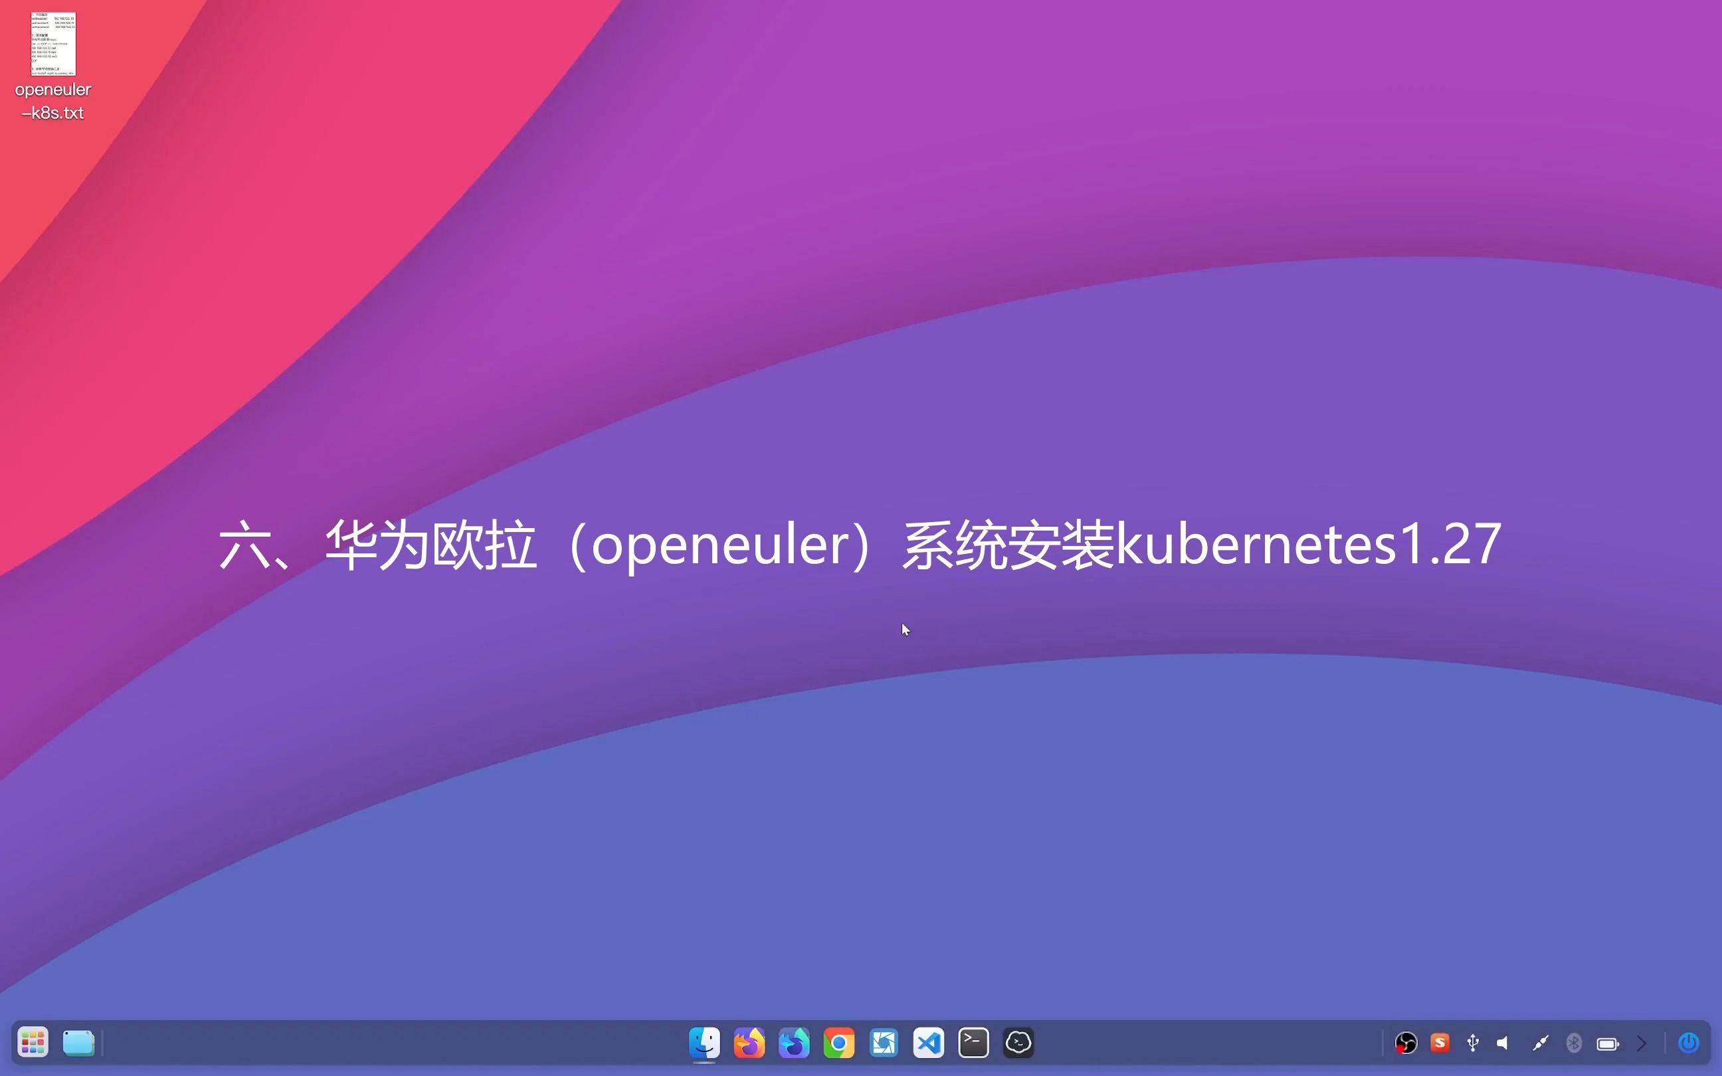1722x1076 pixels.
Task: Open the dark cloud assistant app in dock
Action: tap(1018, 1043)
